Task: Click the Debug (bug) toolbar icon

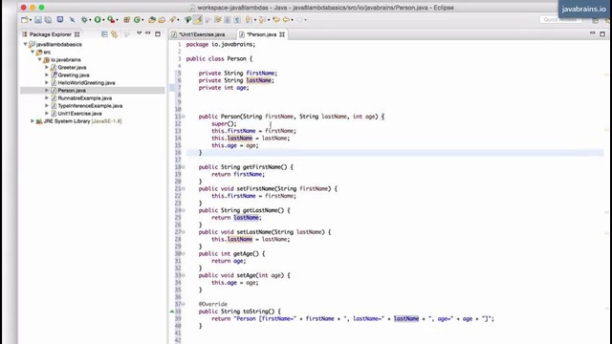Action: pos(83,19)
